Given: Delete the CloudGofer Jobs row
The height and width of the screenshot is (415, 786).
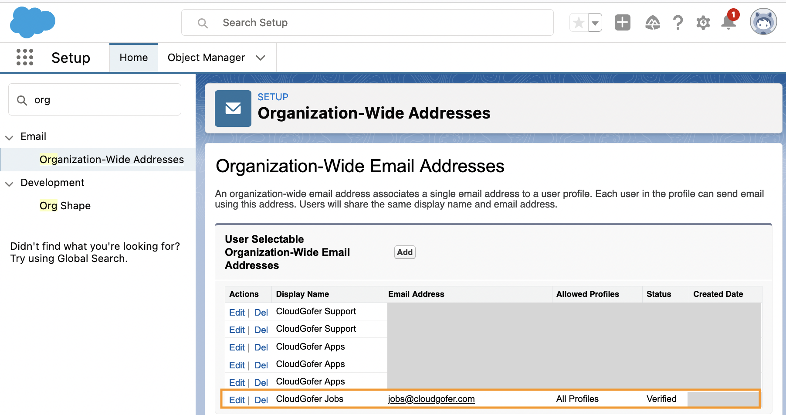Looking at the screenshot, I should [x=261, y=400].
